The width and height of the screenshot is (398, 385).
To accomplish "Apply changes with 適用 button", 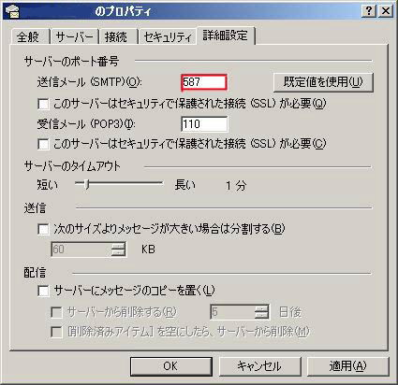I will (x=347, y=366).
